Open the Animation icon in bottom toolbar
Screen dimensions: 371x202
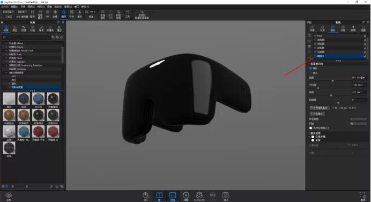[x=186, y=196]
